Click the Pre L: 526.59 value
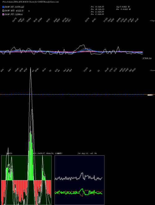155x205 pixels. [x=97, y=12]
